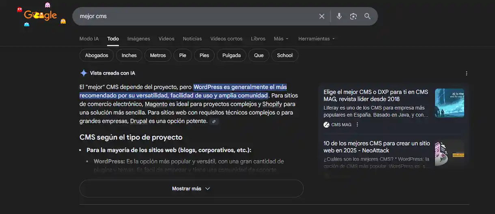Open Google Lens image search icon
The height and width of the screenshot is (214, 495).
click(353, 16)
